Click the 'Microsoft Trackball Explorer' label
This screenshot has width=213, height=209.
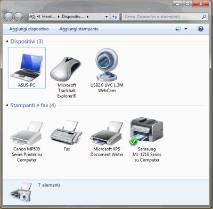67,91
